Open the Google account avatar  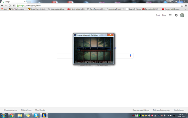tap(182, 15)
